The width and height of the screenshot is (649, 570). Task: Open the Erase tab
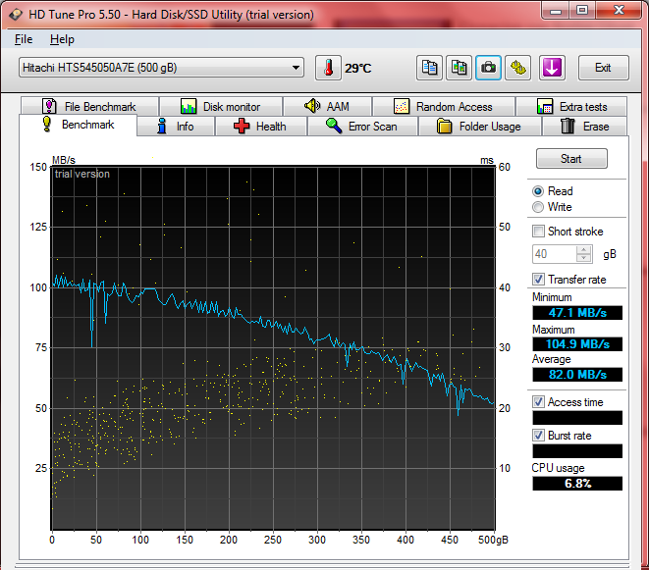click(x=585, y=127)
